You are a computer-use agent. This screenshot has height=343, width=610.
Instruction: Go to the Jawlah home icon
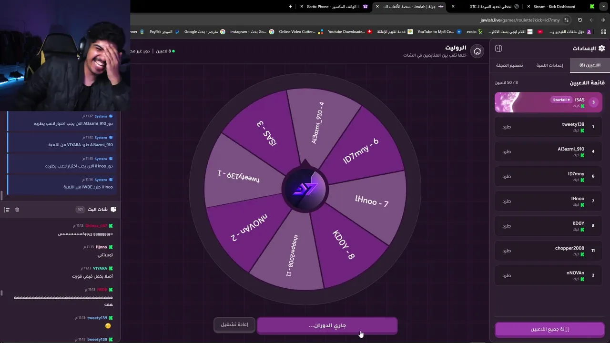point(477,51)
